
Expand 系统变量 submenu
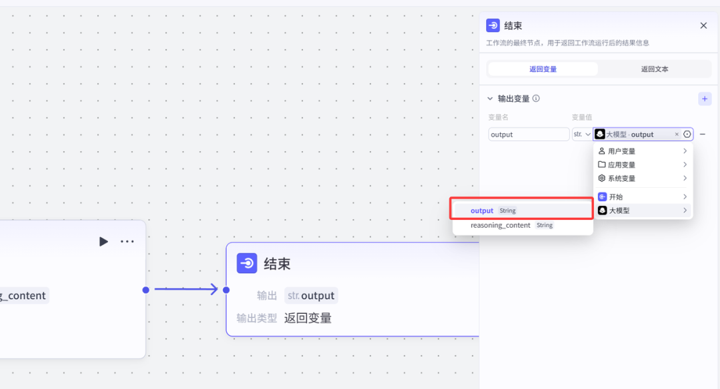643,179
